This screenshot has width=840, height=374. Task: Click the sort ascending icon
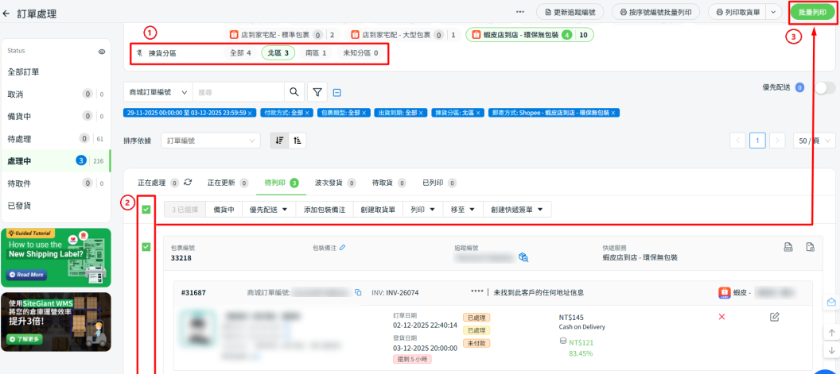coord(297,140)
